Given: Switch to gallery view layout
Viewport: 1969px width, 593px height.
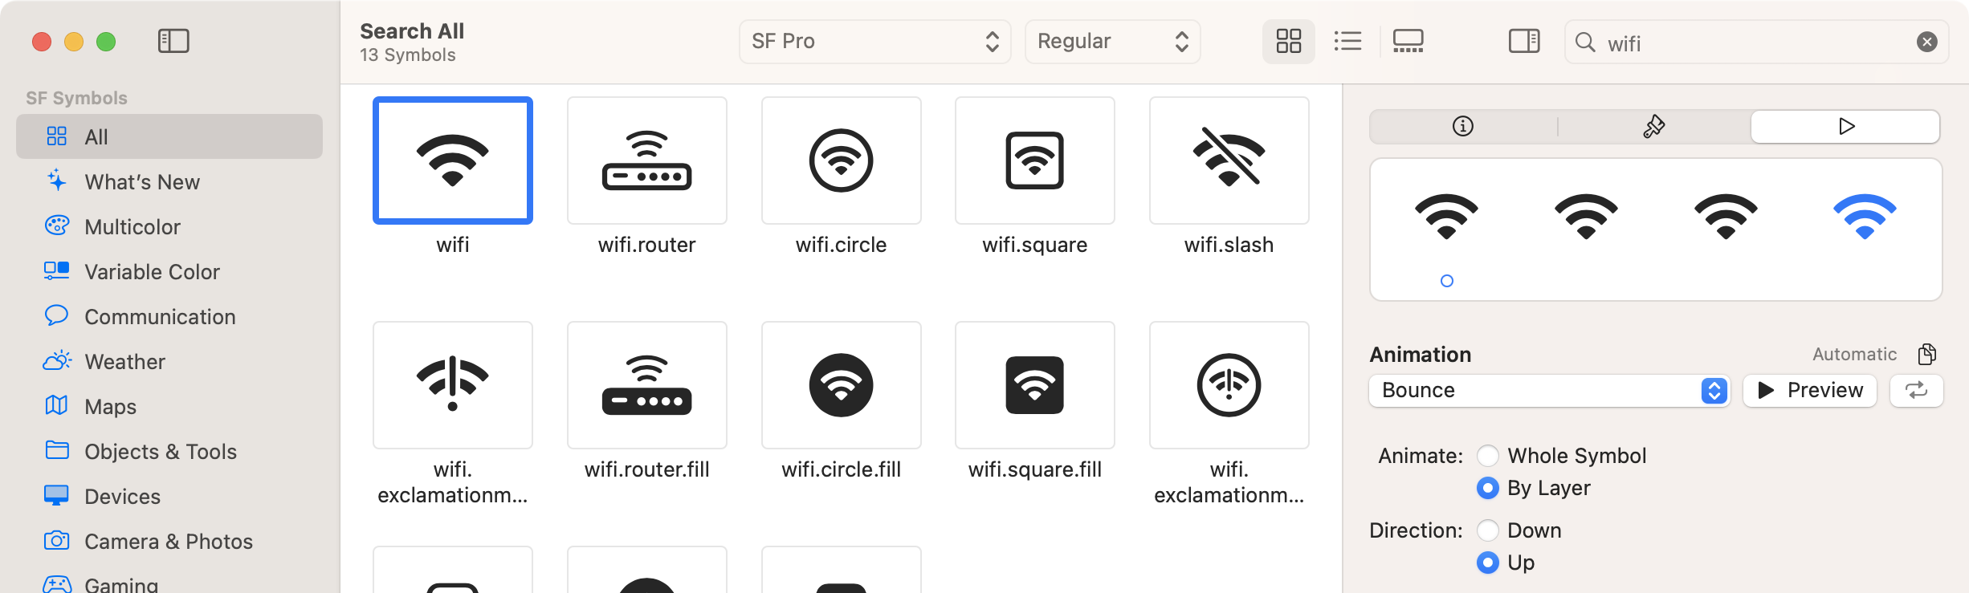Looking at the screenshot, I should pyautogui.click(x=1408, y=41).
